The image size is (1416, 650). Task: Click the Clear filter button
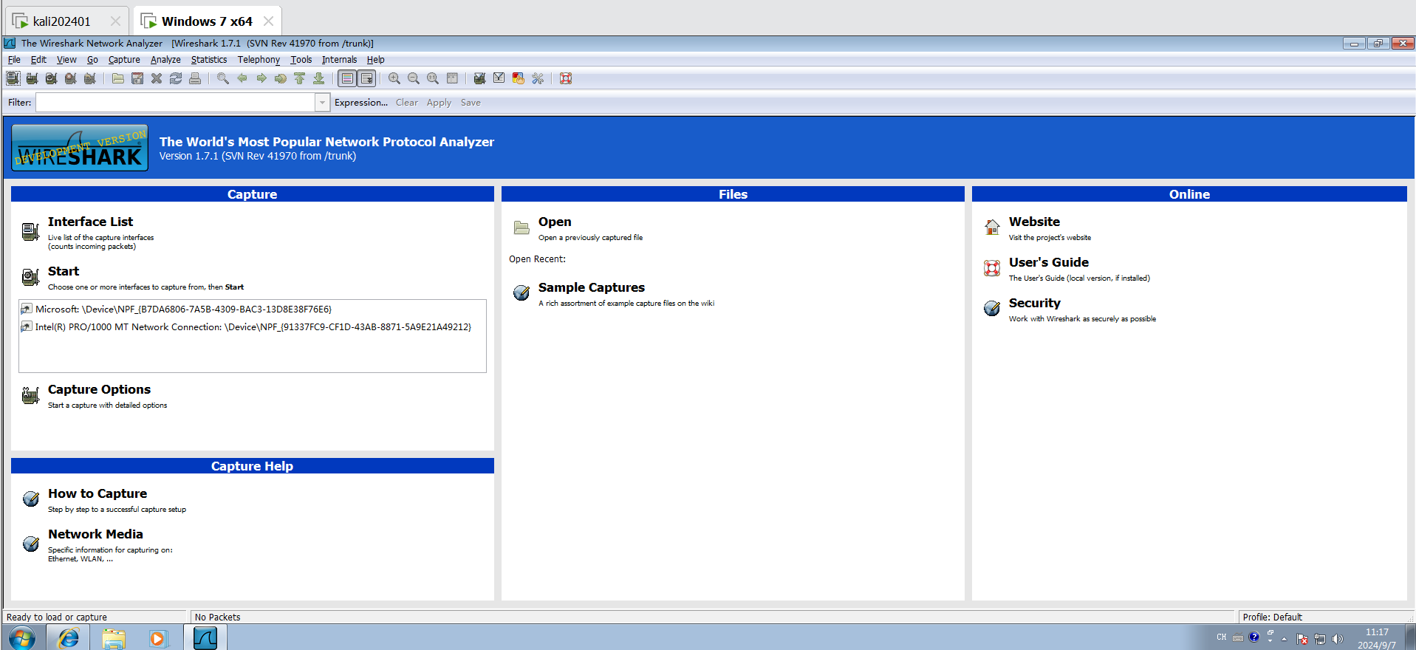tap(407, 103)
